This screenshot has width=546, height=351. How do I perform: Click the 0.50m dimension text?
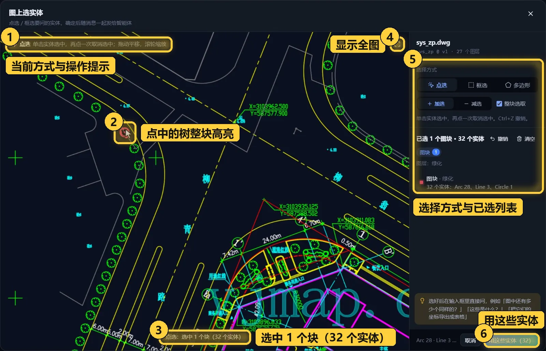coord(348,243)
